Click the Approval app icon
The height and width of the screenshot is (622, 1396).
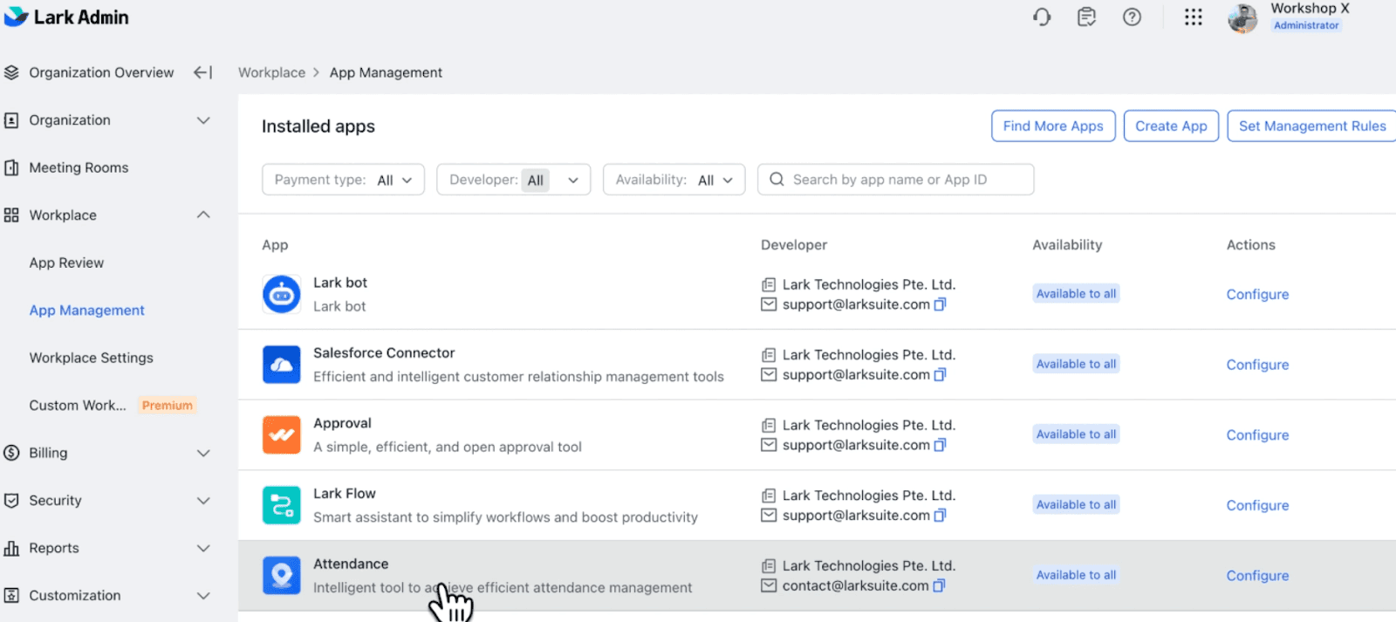[281, 434]
